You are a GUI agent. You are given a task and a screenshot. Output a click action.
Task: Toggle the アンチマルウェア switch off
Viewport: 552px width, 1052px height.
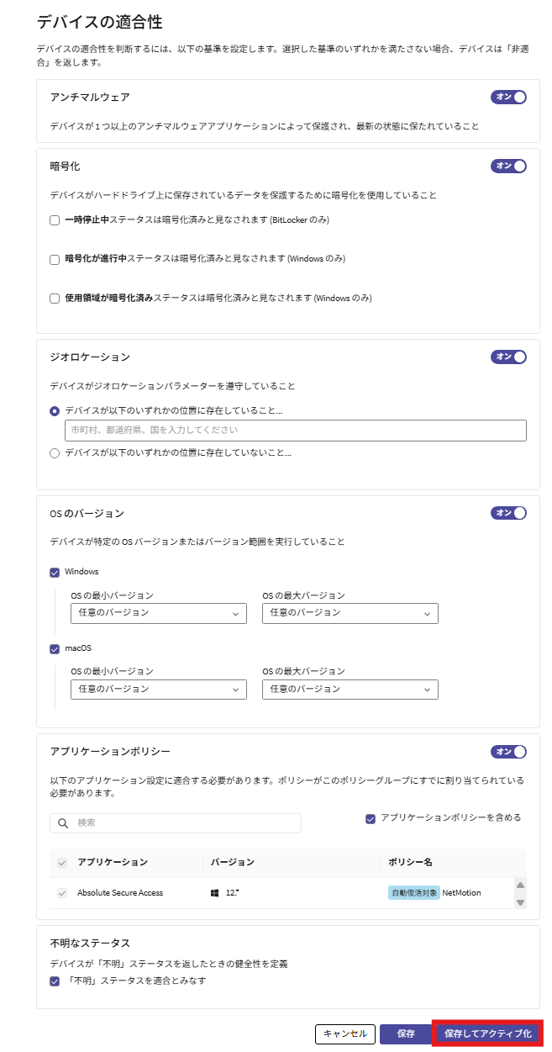[x=508, y=97]
